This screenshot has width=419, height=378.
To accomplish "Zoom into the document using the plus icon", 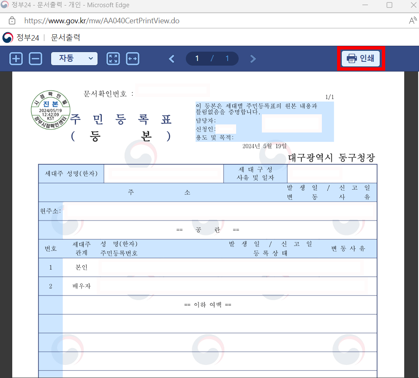I will tap(16, 58).
